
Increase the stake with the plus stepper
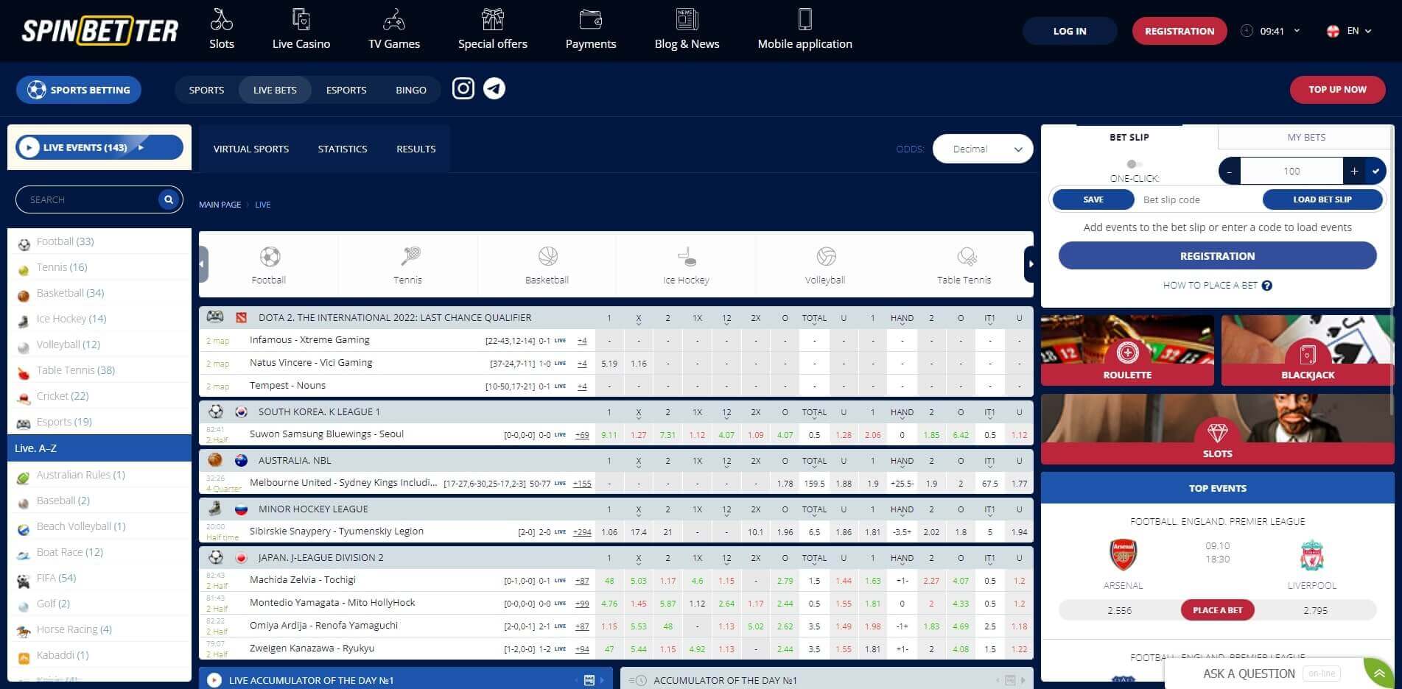click(1354, 170)
